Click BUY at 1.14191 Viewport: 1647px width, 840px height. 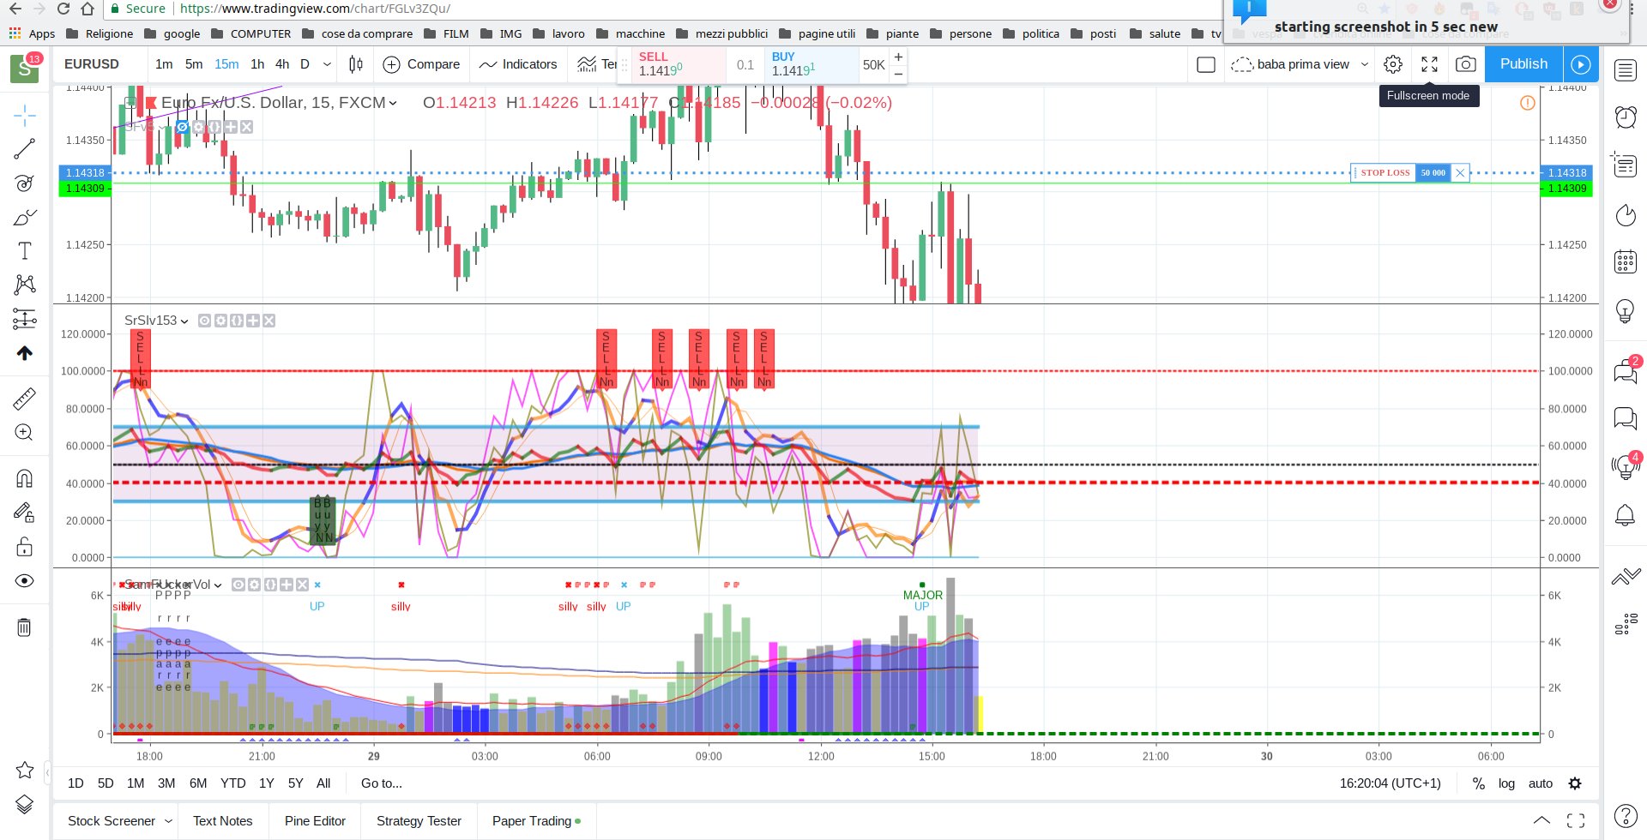coord(811,64)
